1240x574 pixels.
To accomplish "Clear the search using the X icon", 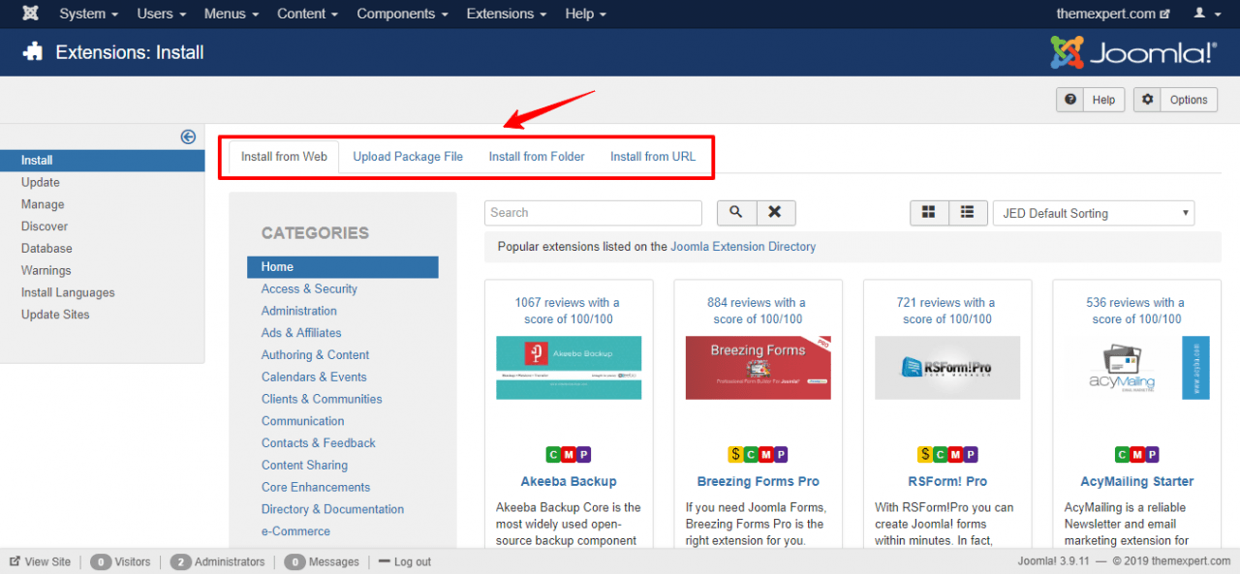I will (x=775, y=212).
